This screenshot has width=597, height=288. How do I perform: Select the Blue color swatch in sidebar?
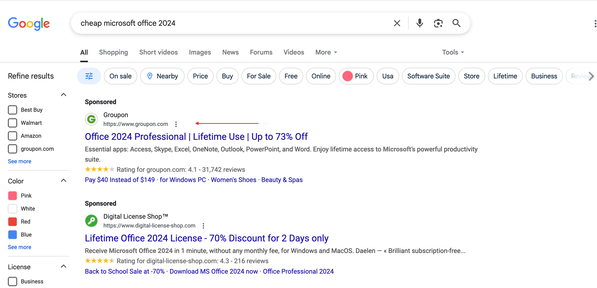coord(13,235)
